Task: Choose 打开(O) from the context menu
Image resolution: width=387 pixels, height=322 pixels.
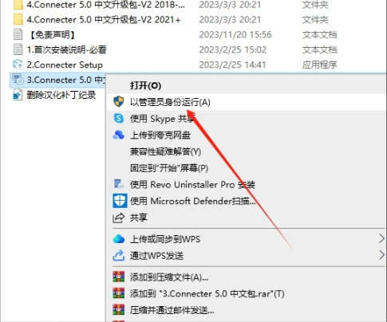Action: (145, 85)
